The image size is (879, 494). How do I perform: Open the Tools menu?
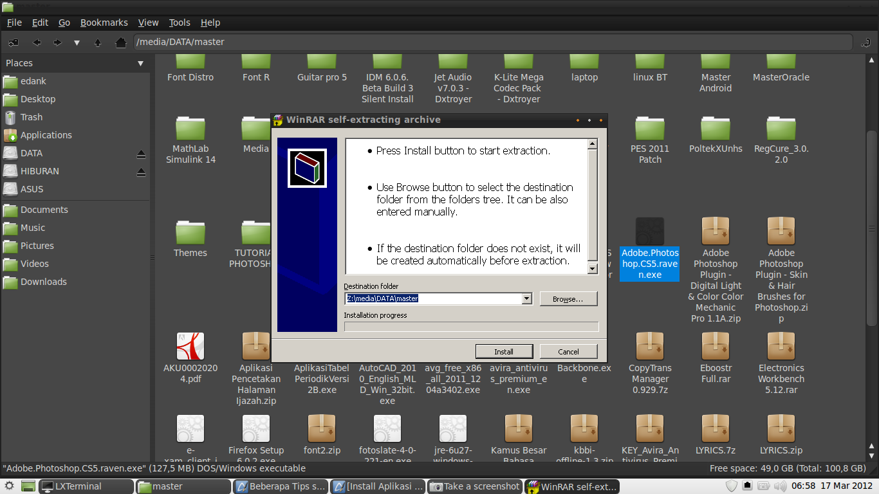tap(180, 23)
